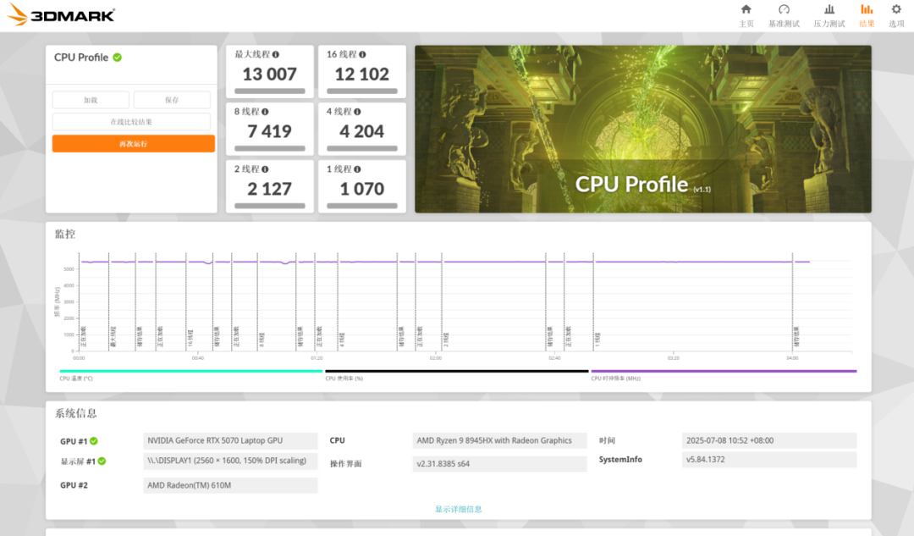Open the 显示详细信息 link
The image size is (914, 536).
tap(459, 509)
